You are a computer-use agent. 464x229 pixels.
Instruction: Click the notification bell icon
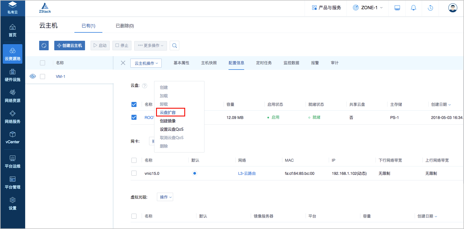point(413,8)
